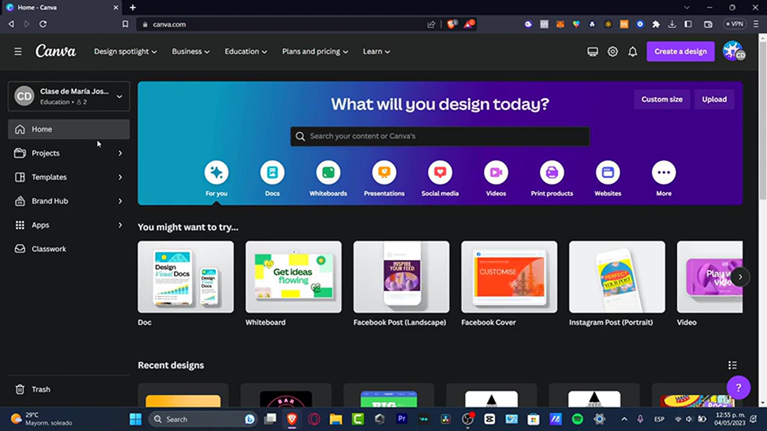
Task: Click the Upload button
Action: (714, 99)
